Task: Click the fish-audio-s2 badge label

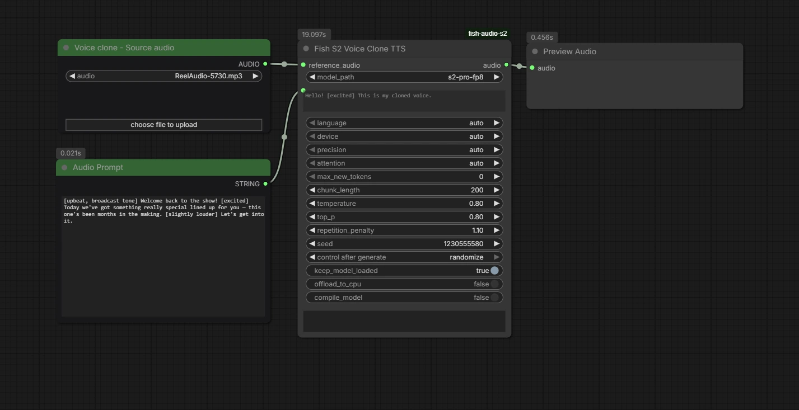Action: tap(487, 34)
